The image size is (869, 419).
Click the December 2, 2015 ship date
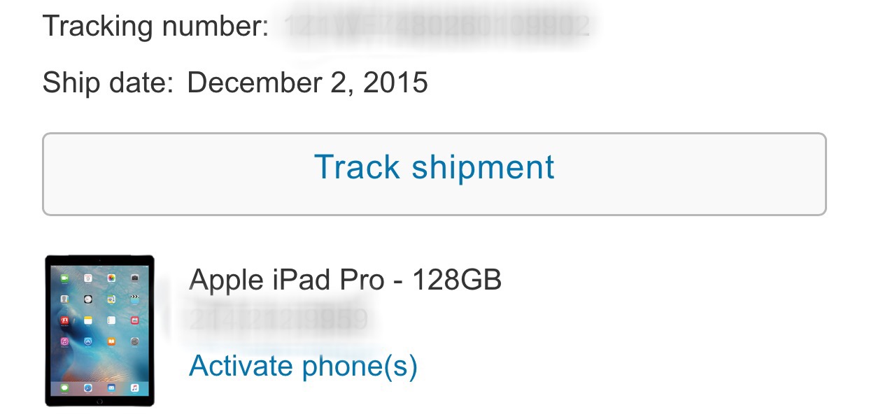(x=308, y=83)
